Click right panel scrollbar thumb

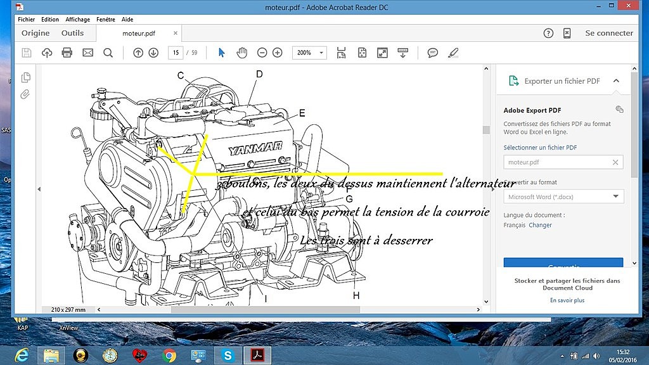[x=634, y=125]
